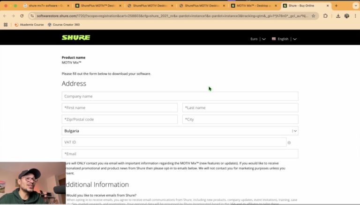
Task: Click the URL address bar
Action: 172,16
